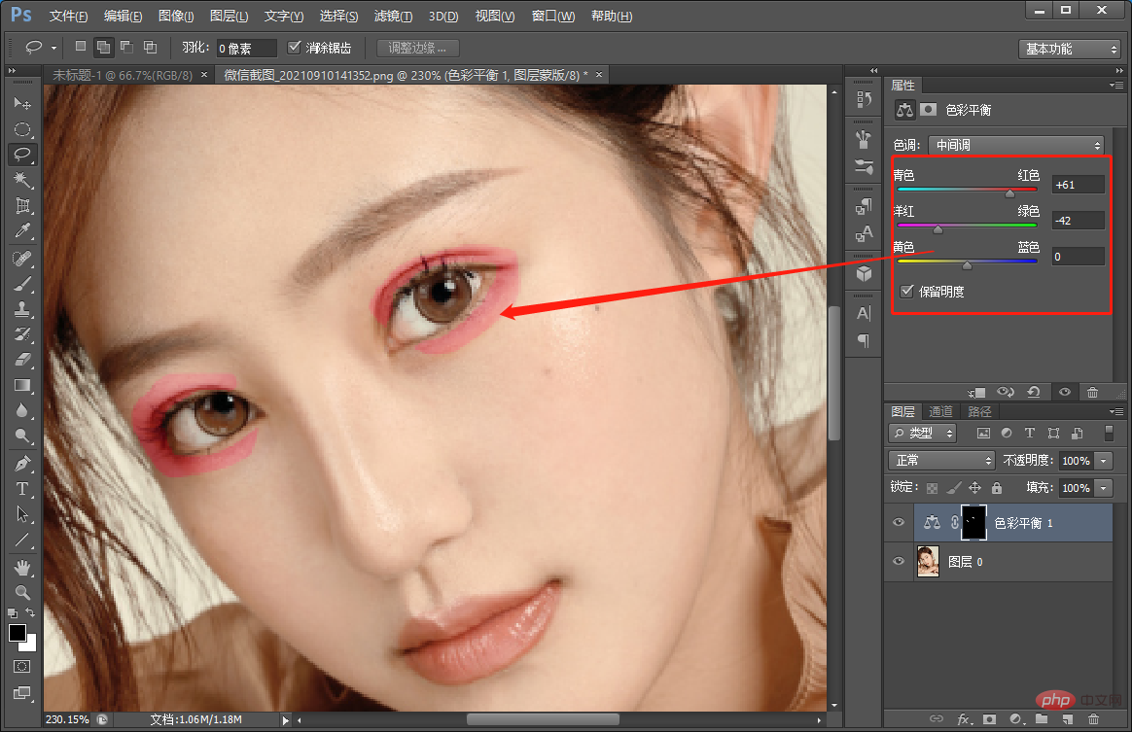The height and width of the screenshot is (732, 1132).
Task: Open the 色调 midtones dropdown
Action: [x=1015, y=144]
